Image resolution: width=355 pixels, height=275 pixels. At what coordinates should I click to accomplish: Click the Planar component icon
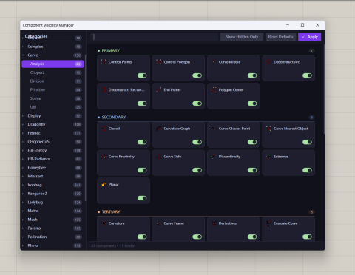104,184
